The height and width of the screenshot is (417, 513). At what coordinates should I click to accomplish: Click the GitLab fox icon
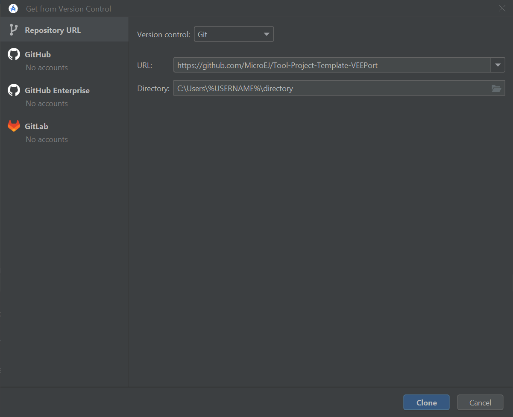14,126
